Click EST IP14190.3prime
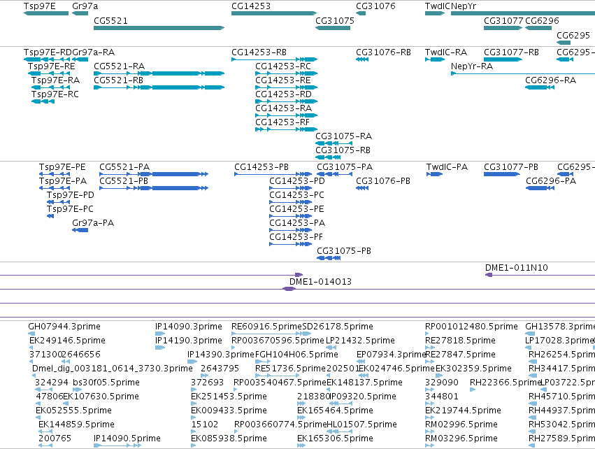595x449 pixels. coord(189,341)
